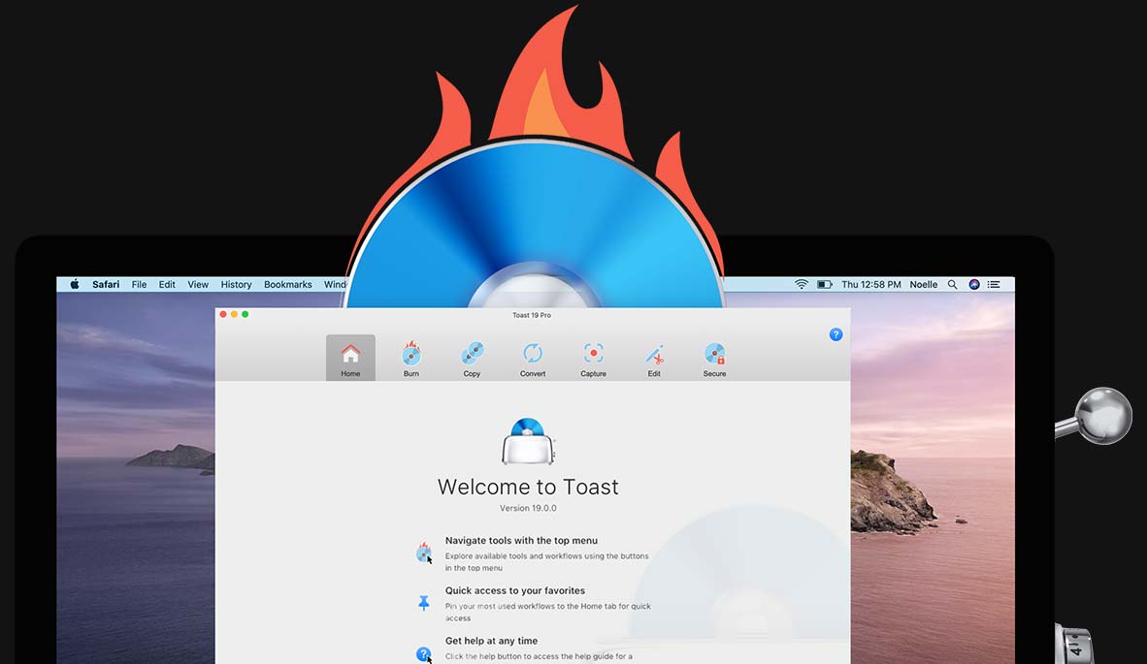The width and height of the screenshot is (1147, 664).
Task: Open the Copy disc tool
Action: [x=472, y=358]
